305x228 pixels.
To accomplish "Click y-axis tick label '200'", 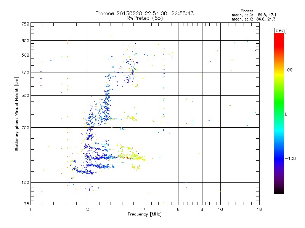I will click(25, 128).
